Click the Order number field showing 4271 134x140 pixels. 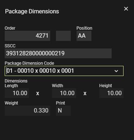pos(27,36)
